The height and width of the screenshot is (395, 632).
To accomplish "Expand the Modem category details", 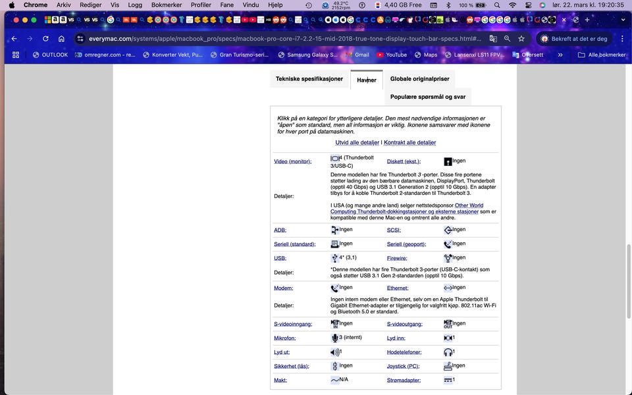I will click(283, 288).
